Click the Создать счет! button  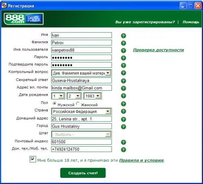tap(83, 173)
